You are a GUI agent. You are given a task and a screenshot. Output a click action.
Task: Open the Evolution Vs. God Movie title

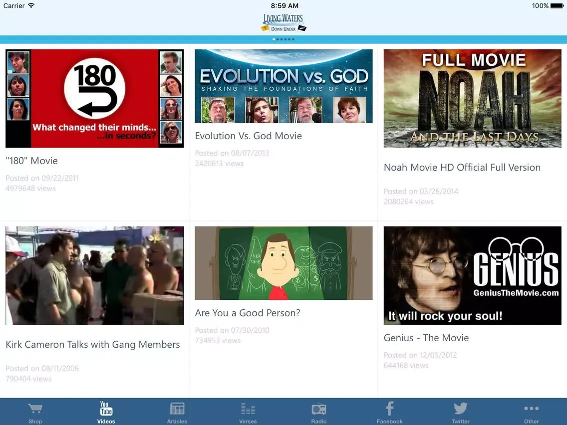tap(249, 136)
